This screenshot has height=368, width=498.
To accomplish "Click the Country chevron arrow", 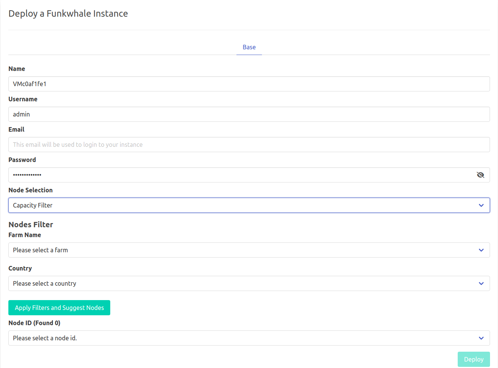I will pos(481,283).
